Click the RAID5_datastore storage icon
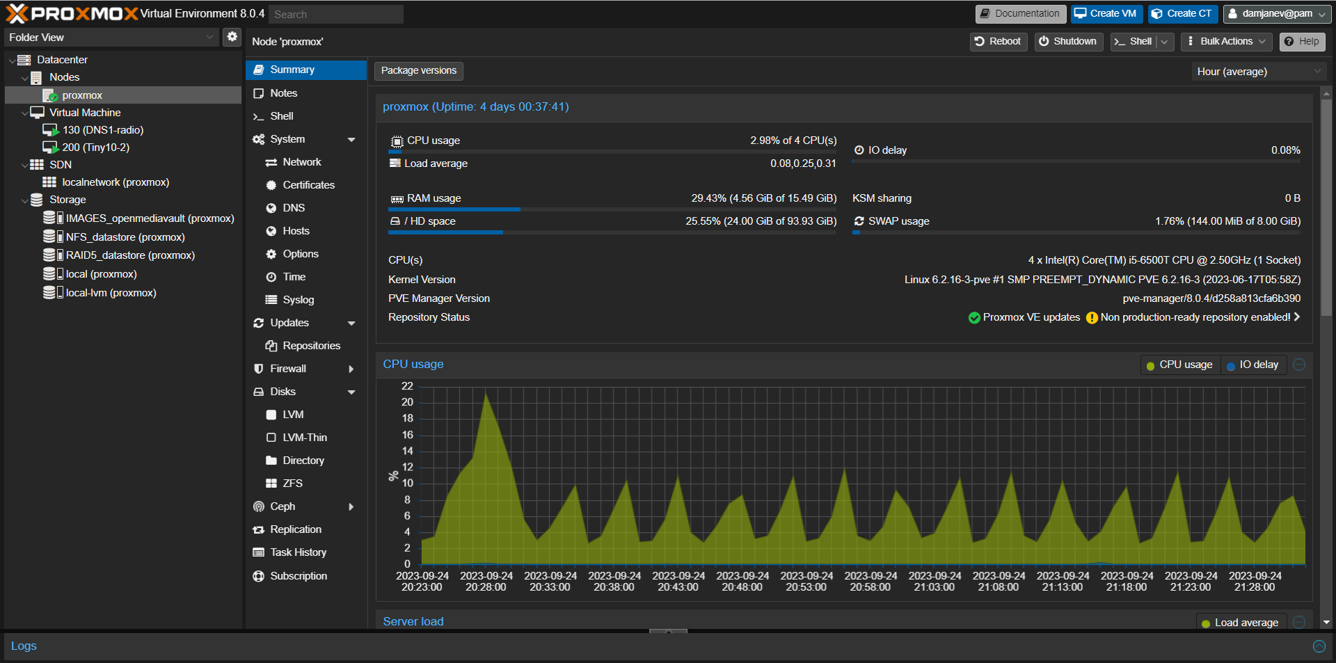This screenshot has height=663, width=1336. pos(53,255)
